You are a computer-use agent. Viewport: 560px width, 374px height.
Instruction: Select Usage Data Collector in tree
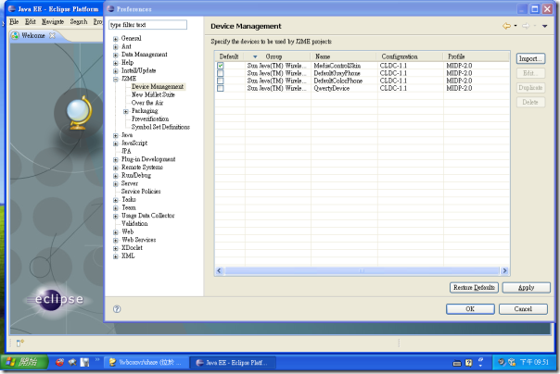click(x=148, y=216)
